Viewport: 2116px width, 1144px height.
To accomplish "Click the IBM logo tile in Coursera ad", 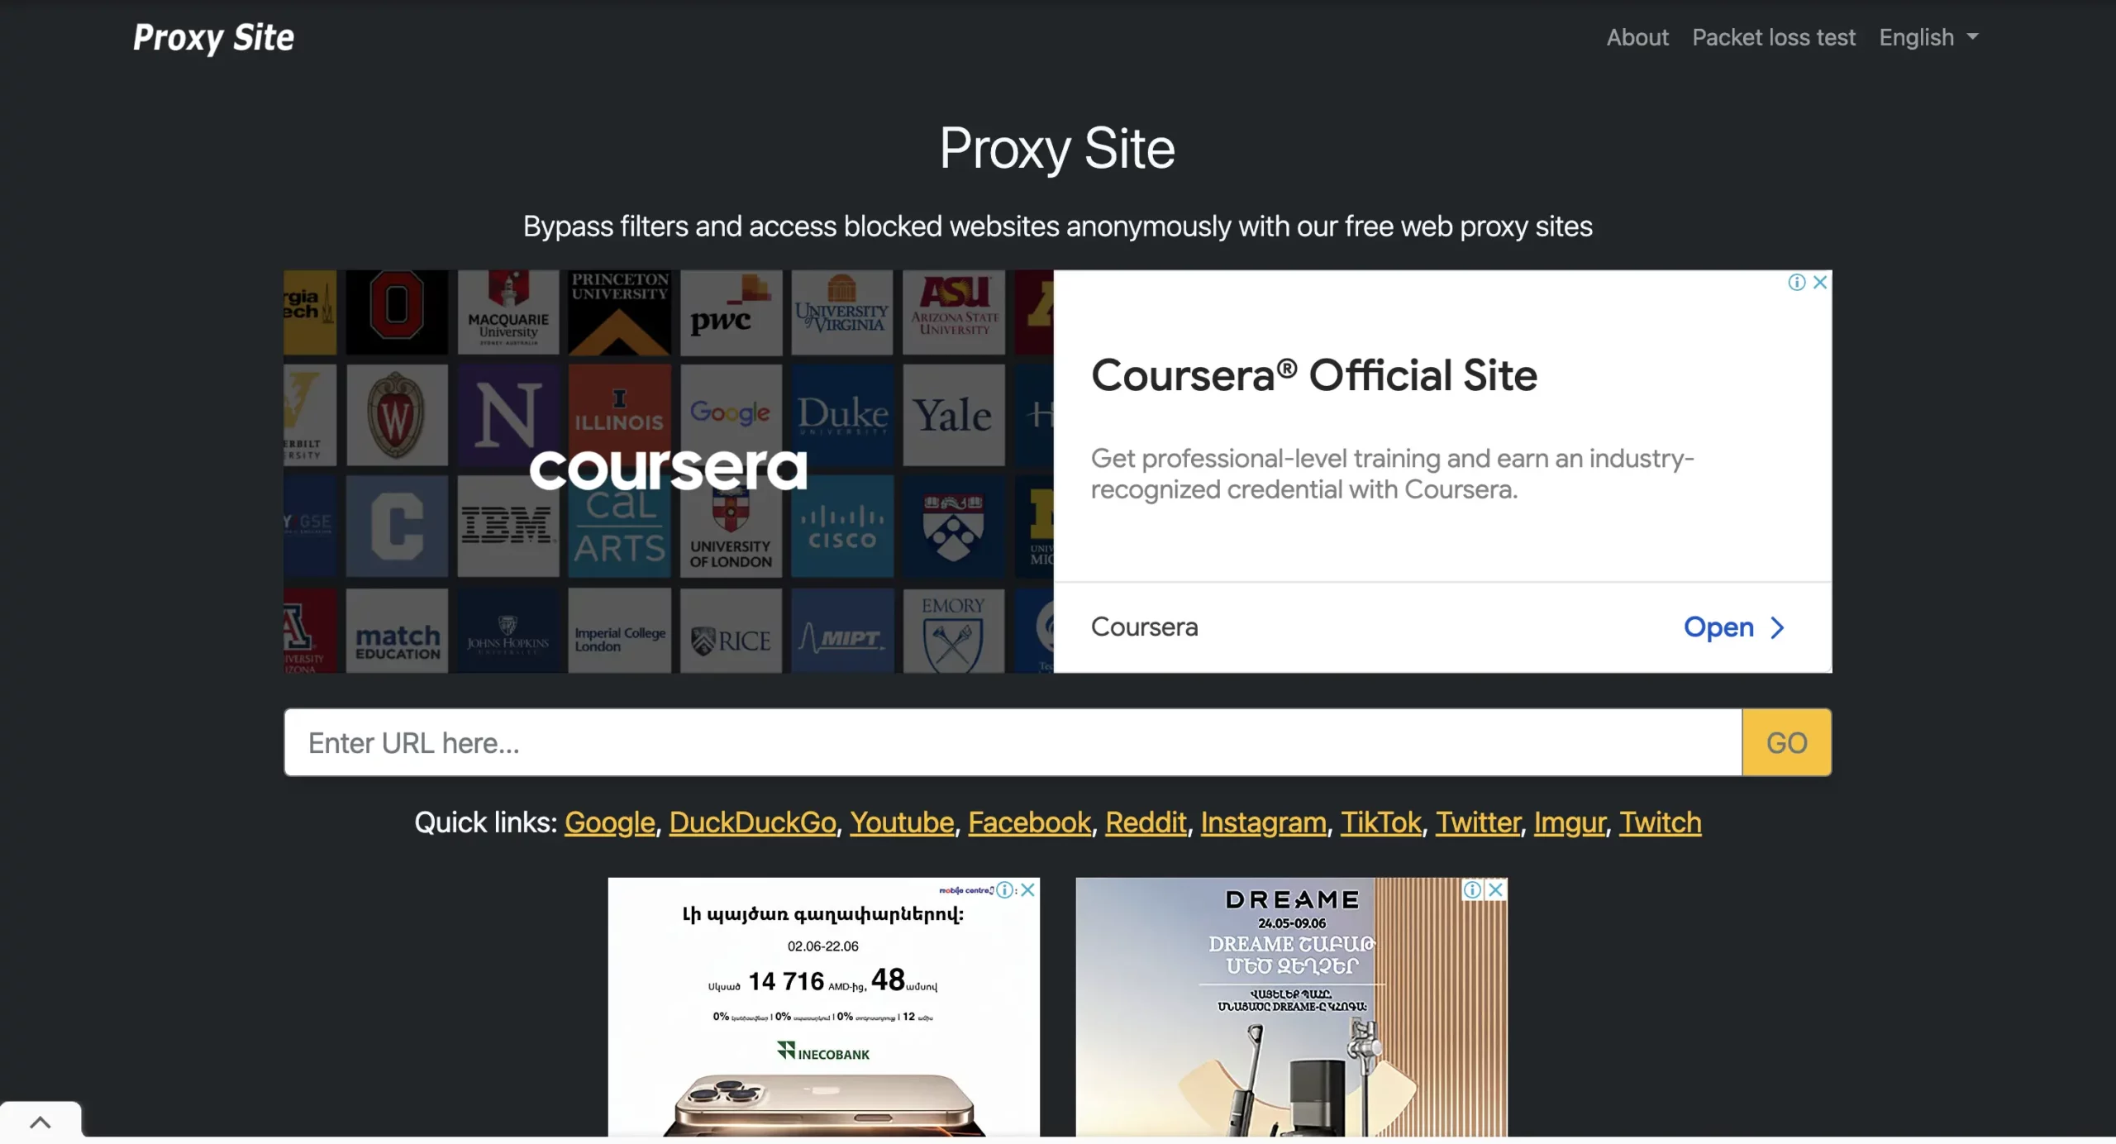I will pos(508,526).
